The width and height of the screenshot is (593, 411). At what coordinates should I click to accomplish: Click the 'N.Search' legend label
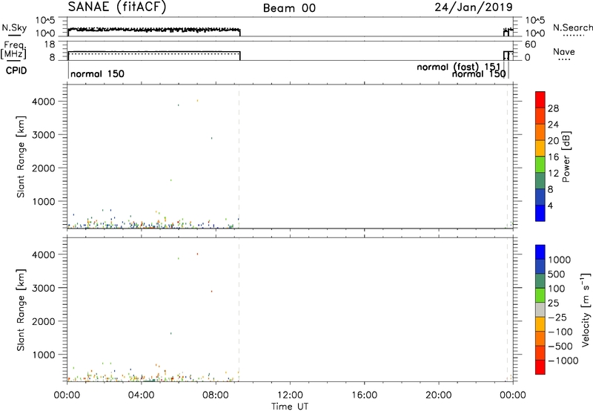point(572,27)
